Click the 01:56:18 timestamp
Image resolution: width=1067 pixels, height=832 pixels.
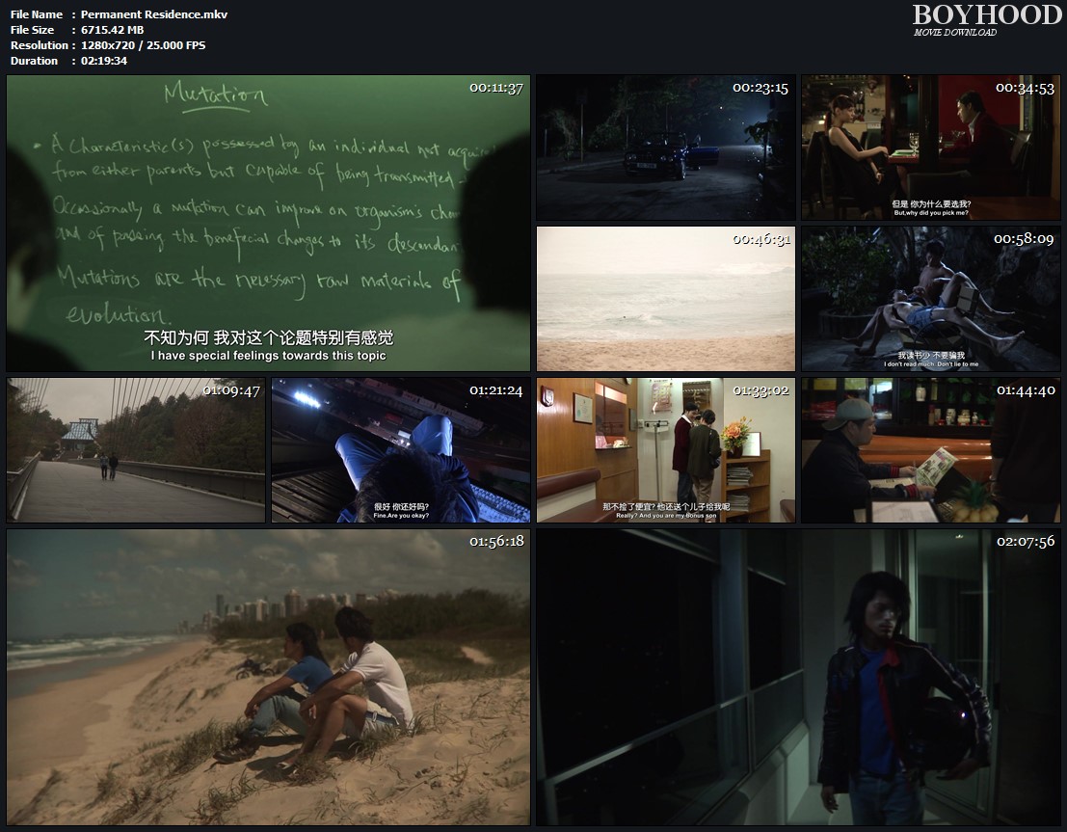click(496, 541)
